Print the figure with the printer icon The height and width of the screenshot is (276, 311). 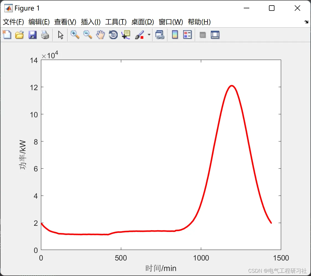pos(45,35)
